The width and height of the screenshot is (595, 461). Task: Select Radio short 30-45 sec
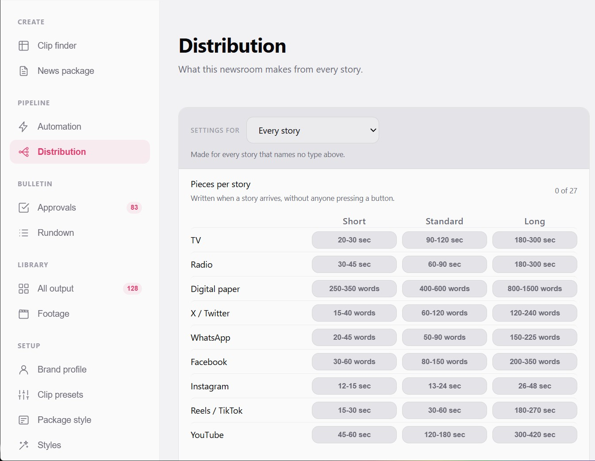click(354, 264)
